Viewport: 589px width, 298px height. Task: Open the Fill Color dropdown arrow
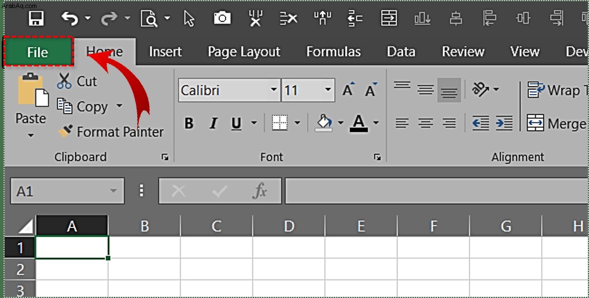point(341,122)
